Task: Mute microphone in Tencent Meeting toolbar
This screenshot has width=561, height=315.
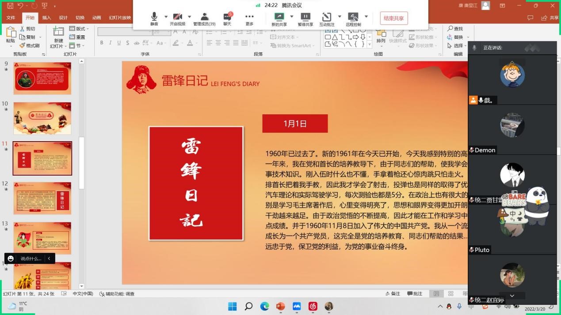Action: [x=154, y=19]
